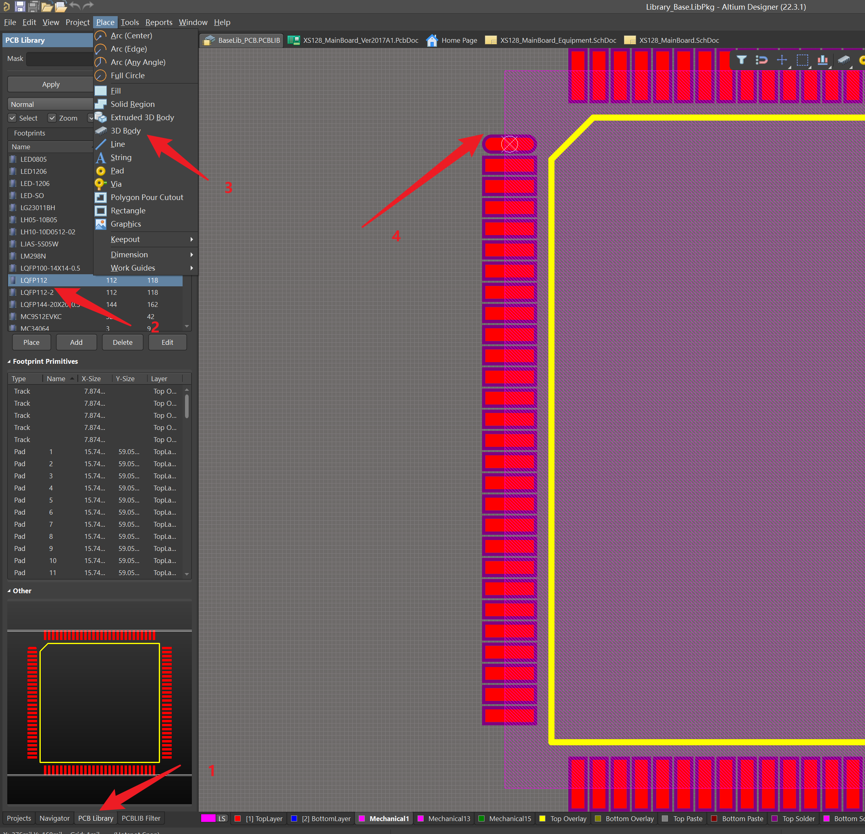The width and height of the screenshot is (865, 834).
Task: Collapse the Other section
Action: (x=9, y=591)
